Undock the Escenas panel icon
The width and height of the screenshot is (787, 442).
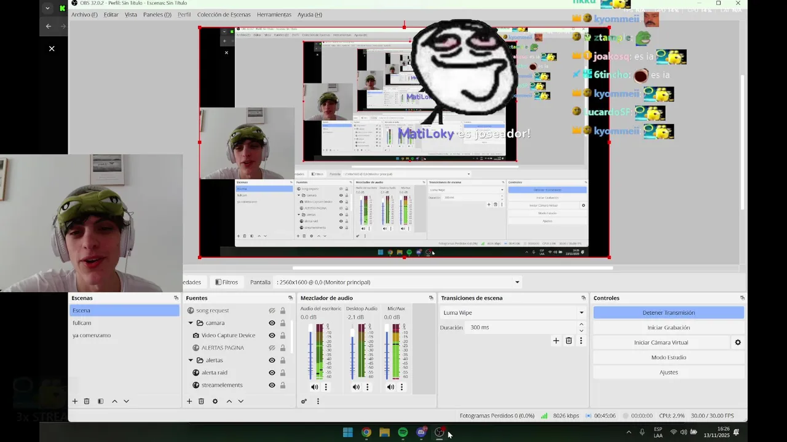tap(176, 298)
